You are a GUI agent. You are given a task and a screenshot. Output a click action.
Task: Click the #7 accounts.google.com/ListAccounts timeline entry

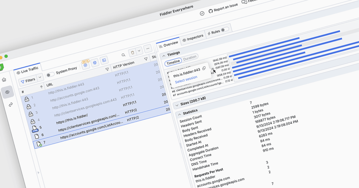(199, 90)
